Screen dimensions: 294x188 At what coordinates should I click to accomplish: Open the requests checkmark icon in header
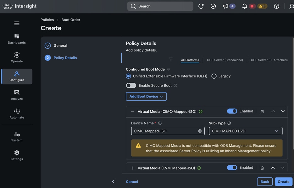click(213, 6)
